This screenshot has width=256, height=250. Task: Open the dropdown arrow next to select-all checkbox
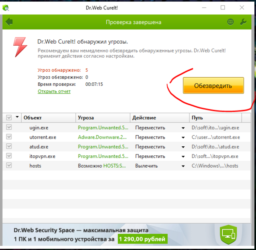coord(17,117)
